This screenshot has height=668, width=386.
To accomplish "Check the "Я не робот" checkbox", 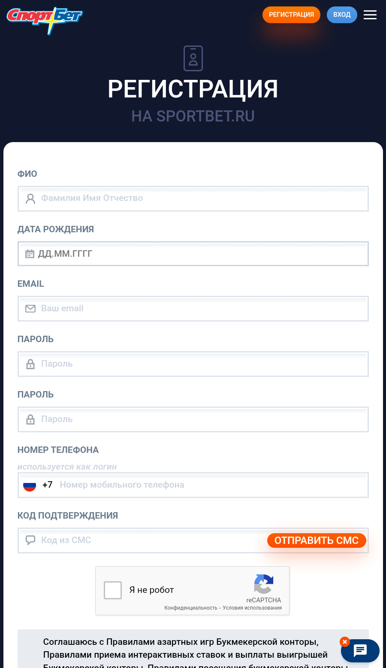I will point(113,590).
